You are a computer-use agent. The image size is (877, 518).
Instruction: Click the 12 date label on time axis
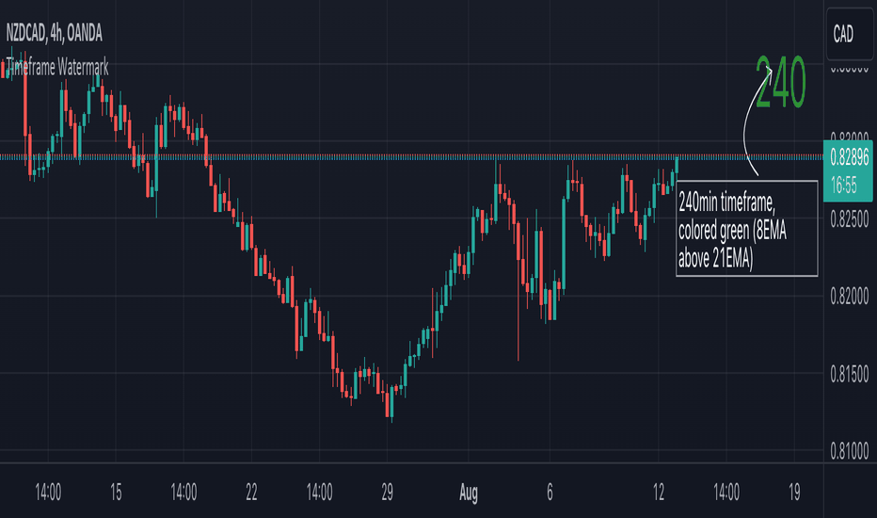click(x=659, y=493)
